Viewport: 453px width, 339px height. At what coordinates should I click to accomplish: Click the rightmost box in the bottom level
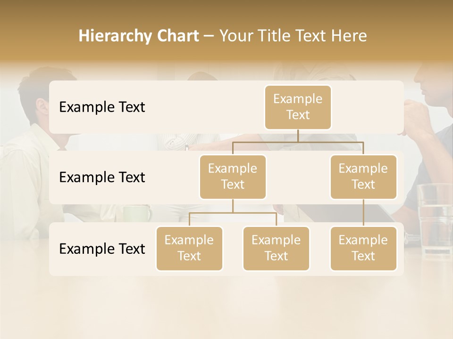click(x=363, y=248)
